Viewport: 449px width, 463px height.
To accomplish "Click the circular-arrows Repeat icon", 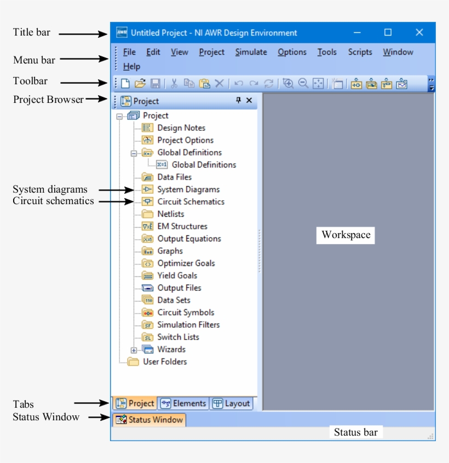I will tap(268, 84).
